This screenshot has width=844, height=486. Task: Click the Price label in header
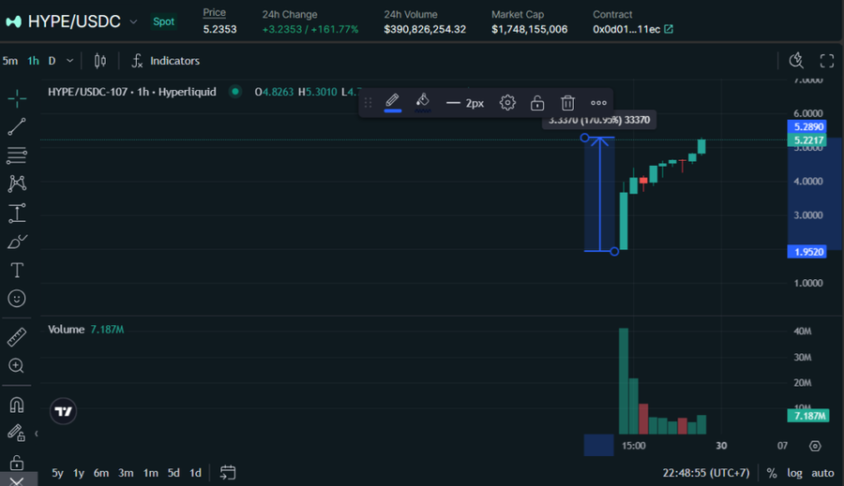tap(214, 13)
